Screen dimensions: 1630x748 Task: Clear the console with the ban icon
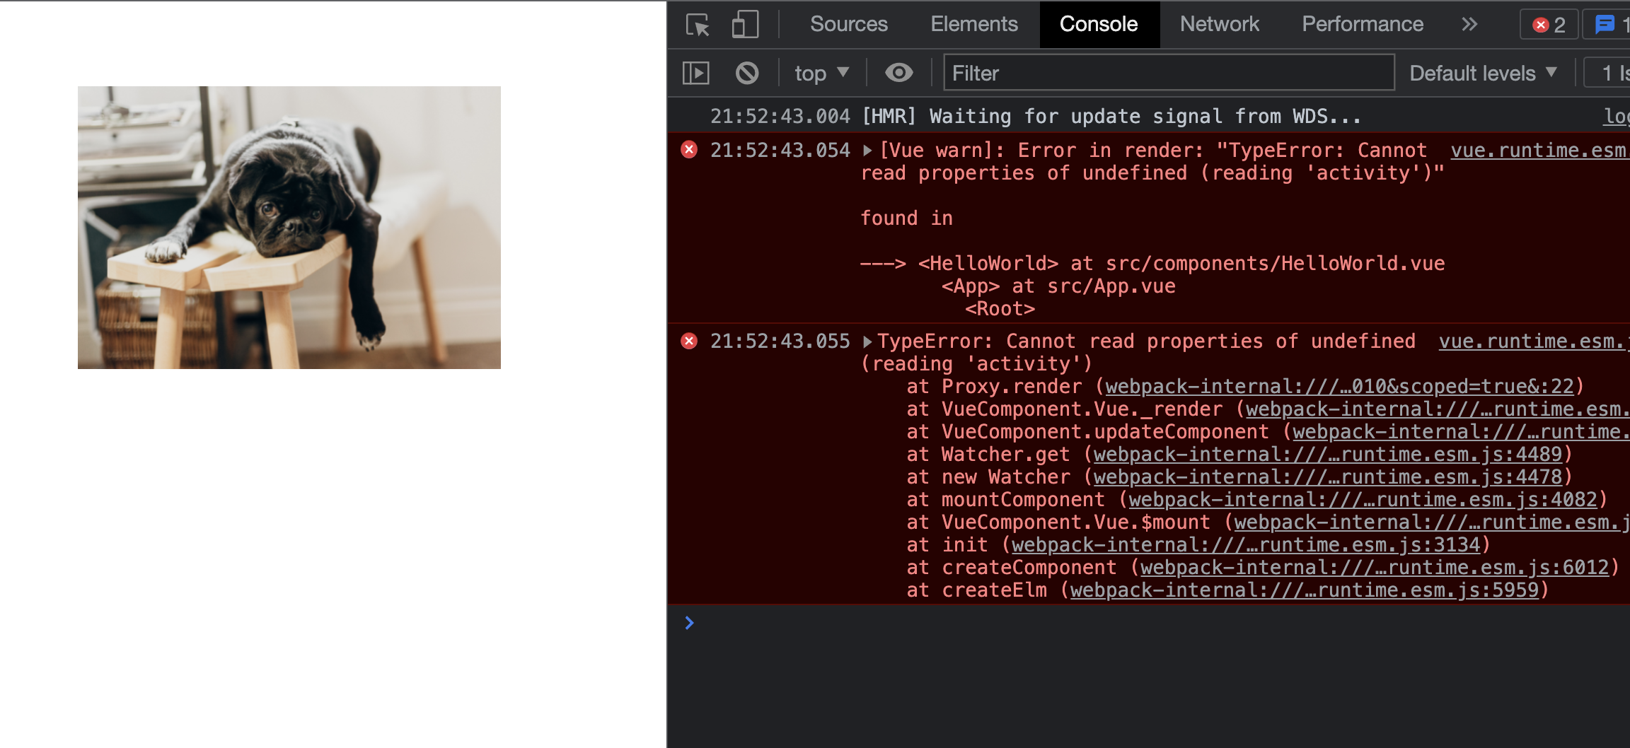[x=747, y=73]
